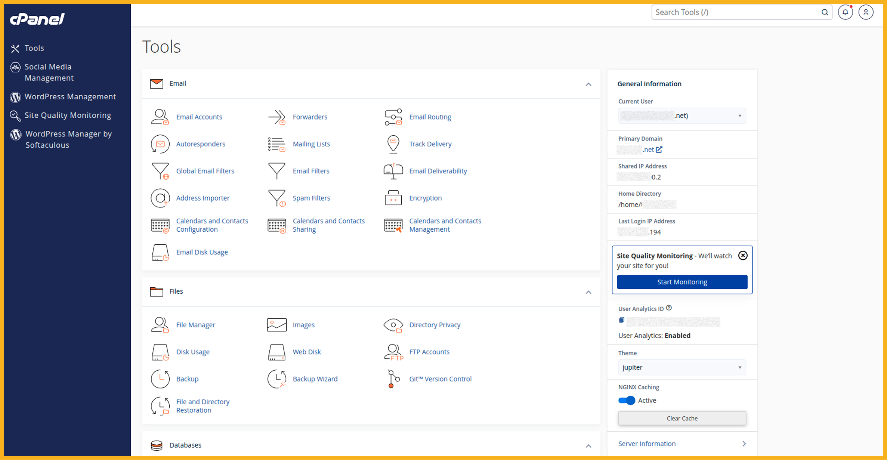Open FTP Accounts
The height and width of the screenshot is (460, 887).
429,352
